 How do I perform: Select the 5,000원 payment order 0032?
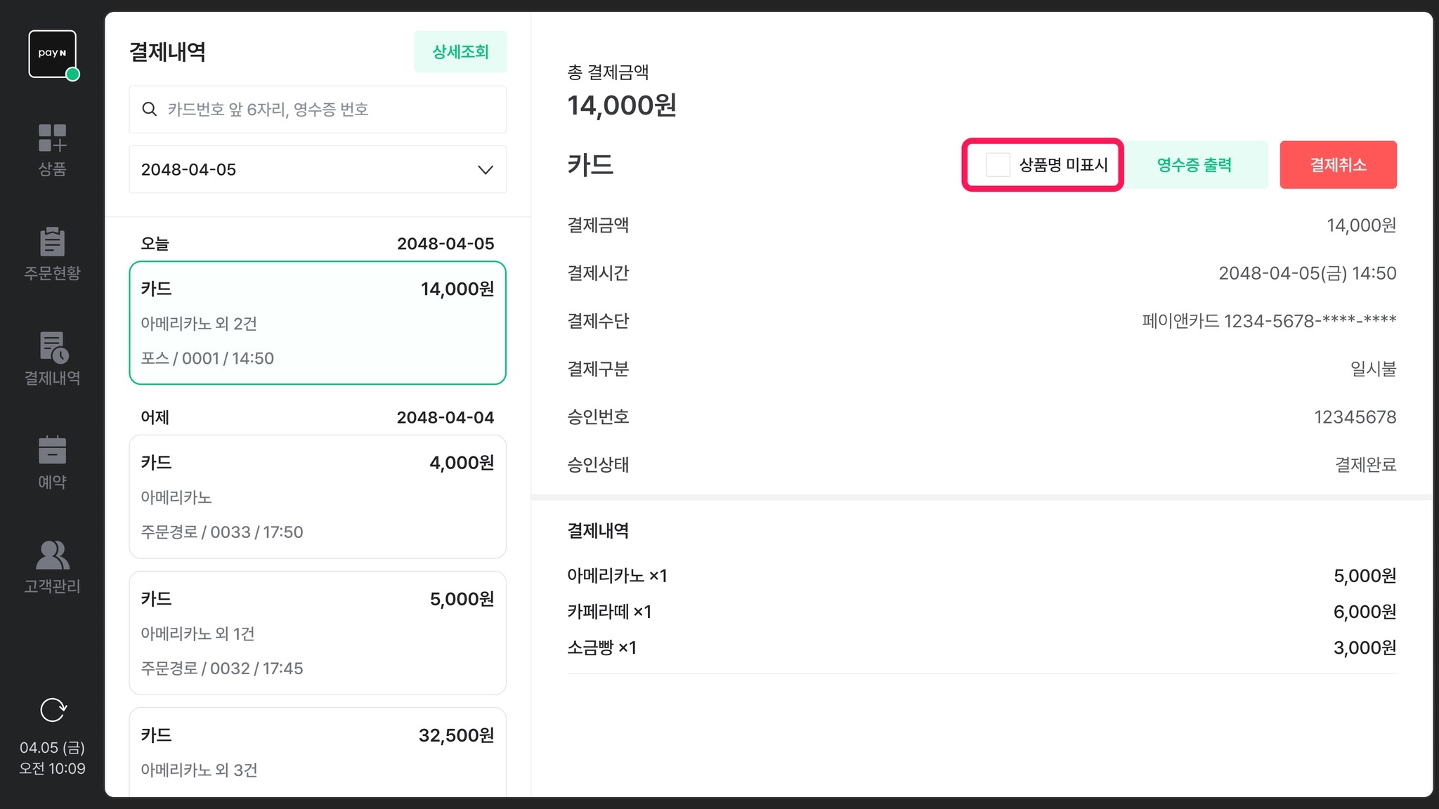[x=318, y=633]
